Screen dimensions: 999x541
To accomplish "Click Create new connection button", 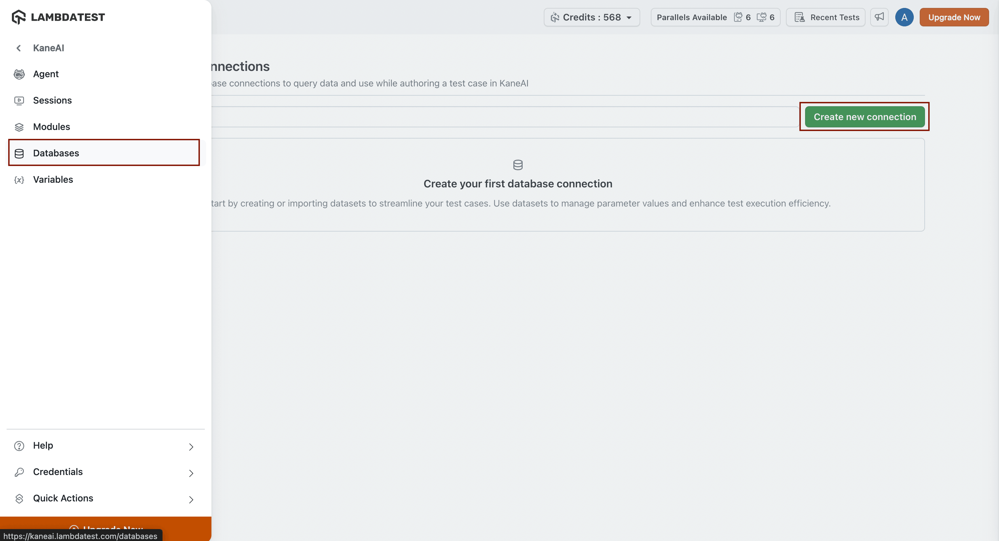I will click(865, 116).
